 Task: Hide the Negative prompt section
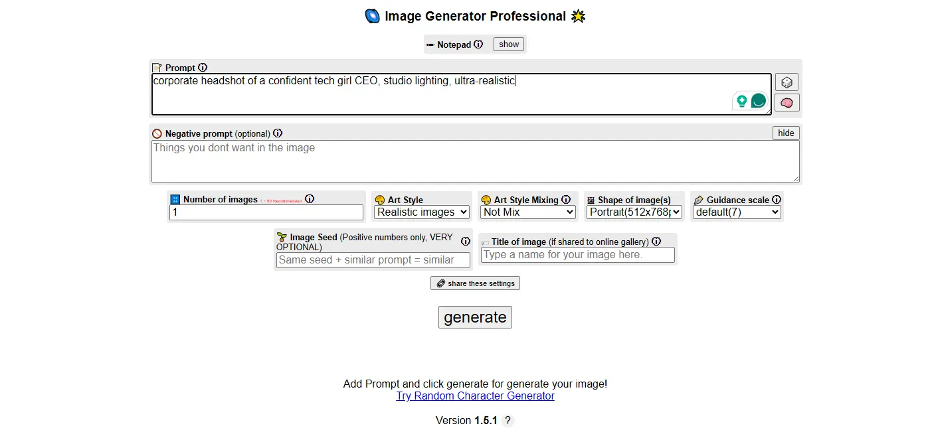point(786,133)
